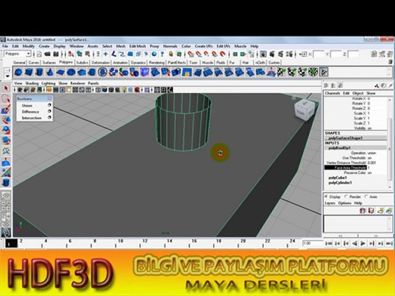Choose Difference in the Booleans menu
Viewport: 395px width, 296px height.
(x=30, y=111)
